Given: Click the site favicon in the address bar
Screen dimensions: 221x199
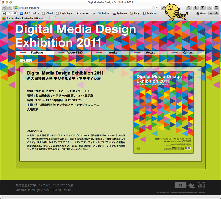Looking at the screenshot, I should click(x=16, y=8).
